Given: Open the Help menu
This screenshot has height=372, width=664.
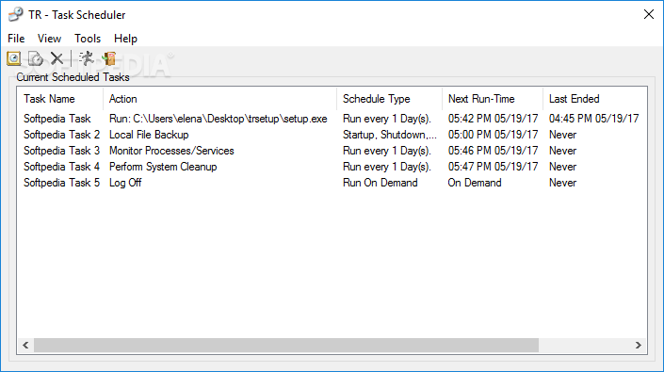Looking at the screenshot, I should (x=125, y=39).
